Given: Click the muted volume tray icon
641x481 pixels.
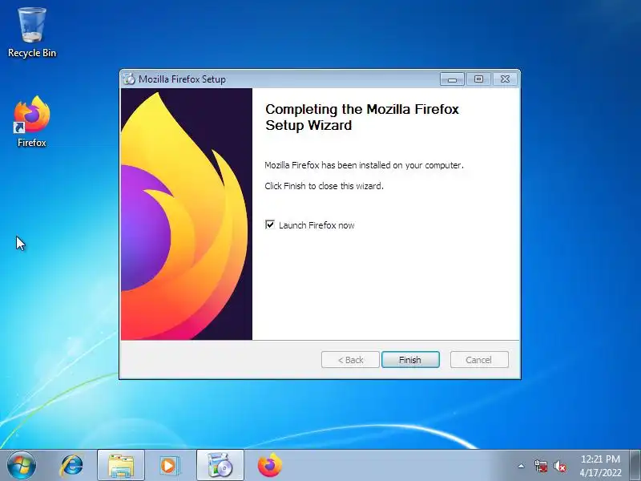Looking at the screenshot, I should (559, 466).
